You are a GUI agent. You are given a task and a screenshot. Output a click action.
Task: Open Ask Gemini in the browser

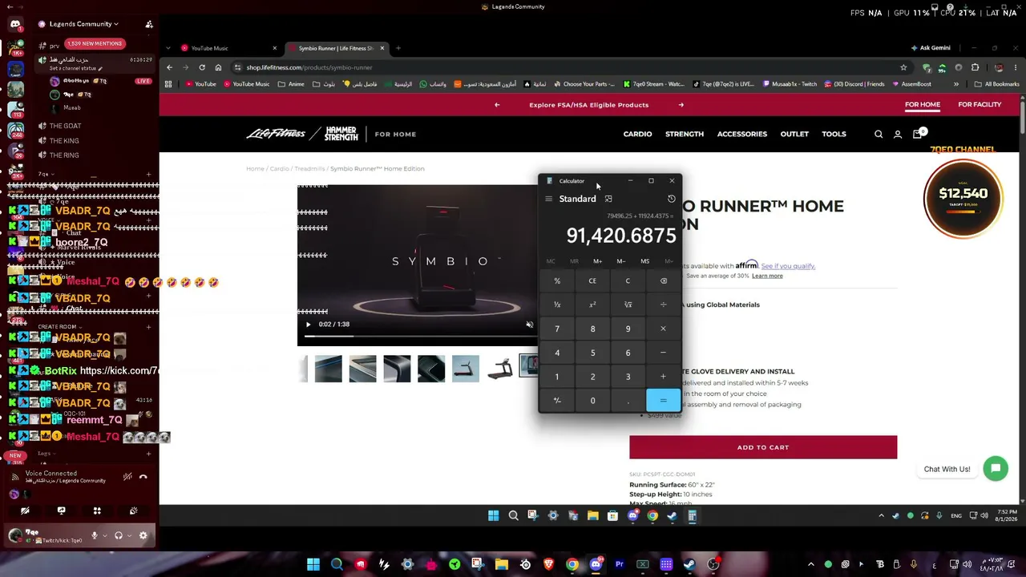pyautogui.click(x=931, y=48)
